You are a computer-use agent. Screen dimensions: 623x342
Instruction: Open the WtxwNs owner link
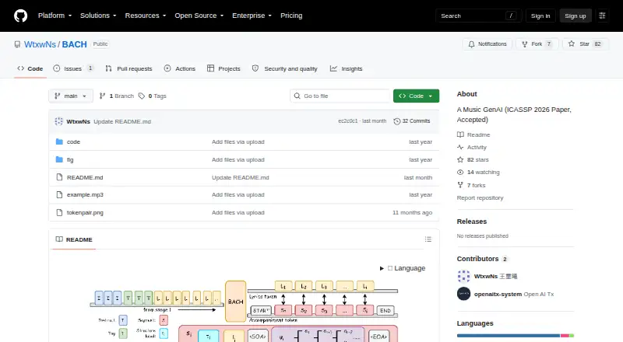40,44
